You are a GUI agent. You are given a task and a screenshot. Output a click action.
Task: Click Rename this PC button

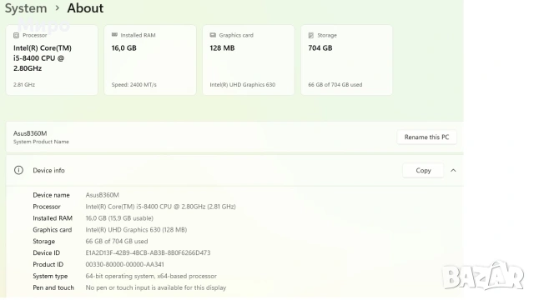(426, 137)
